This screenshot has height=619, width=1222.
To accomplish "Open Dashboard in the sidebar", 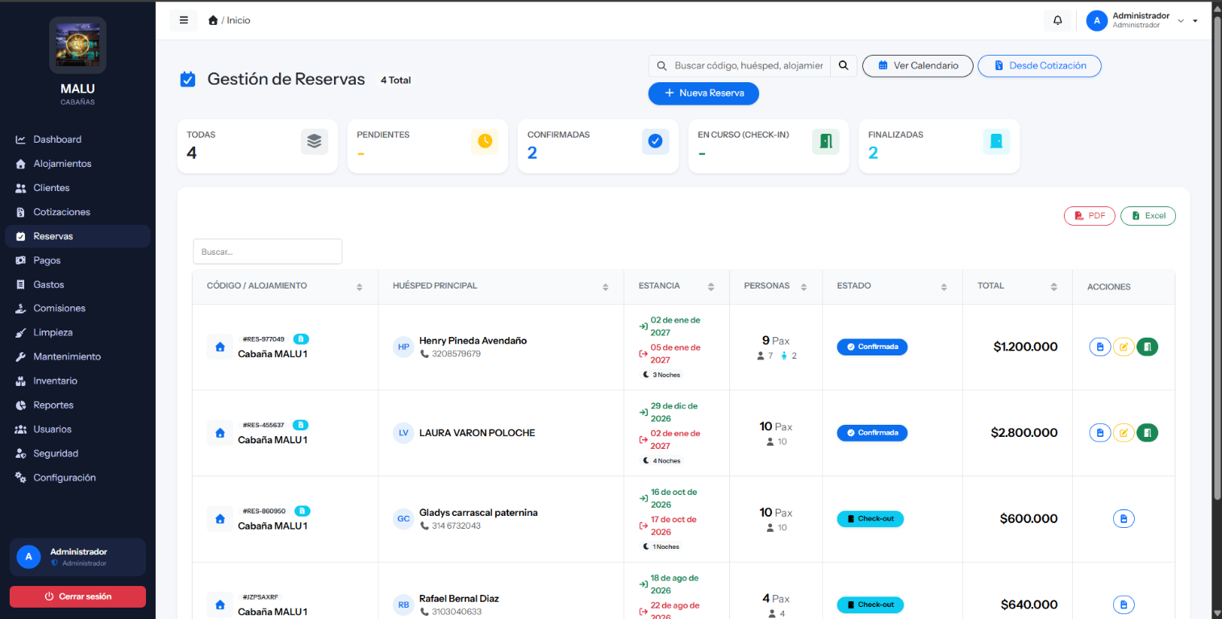I will 77,139.
